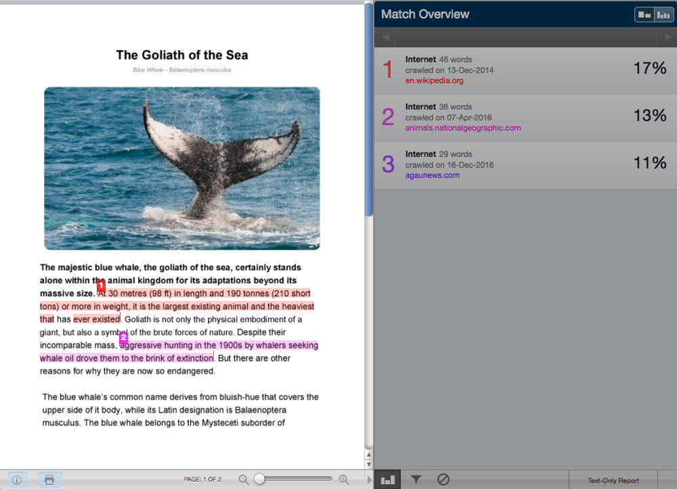Click the "PAGE: 1 OF 2" indicator
The image size is (677, 489).
pyautogui.click(x=202, y=480)
